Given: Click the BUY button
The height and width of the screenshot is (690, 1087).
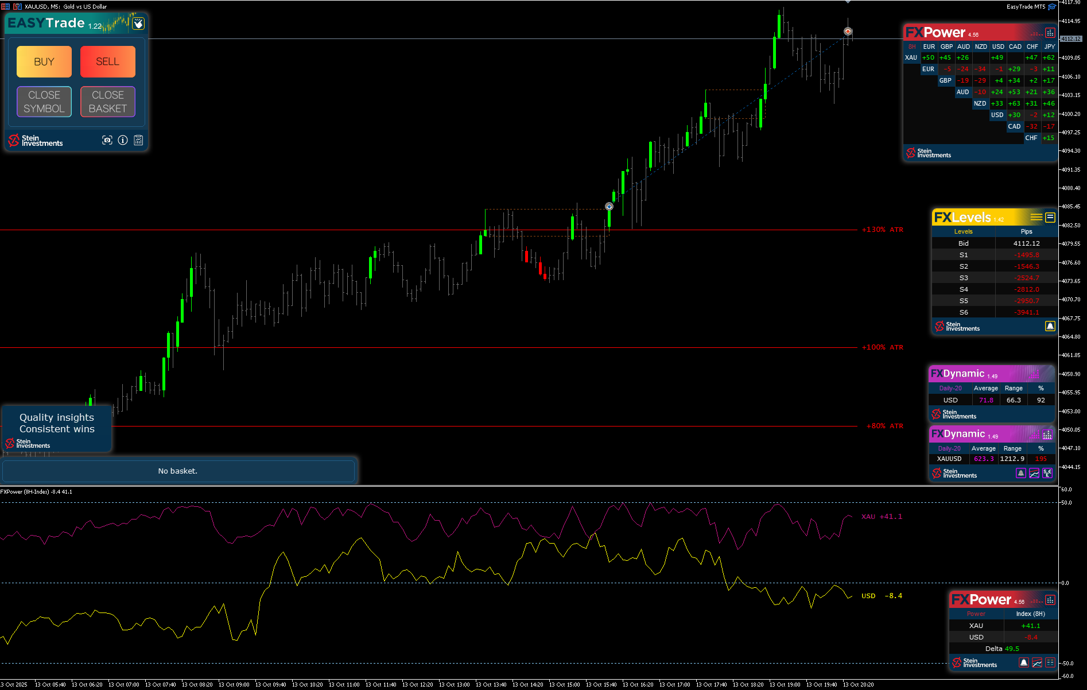Looking at the screenshot, I should (x=44, y=61).
